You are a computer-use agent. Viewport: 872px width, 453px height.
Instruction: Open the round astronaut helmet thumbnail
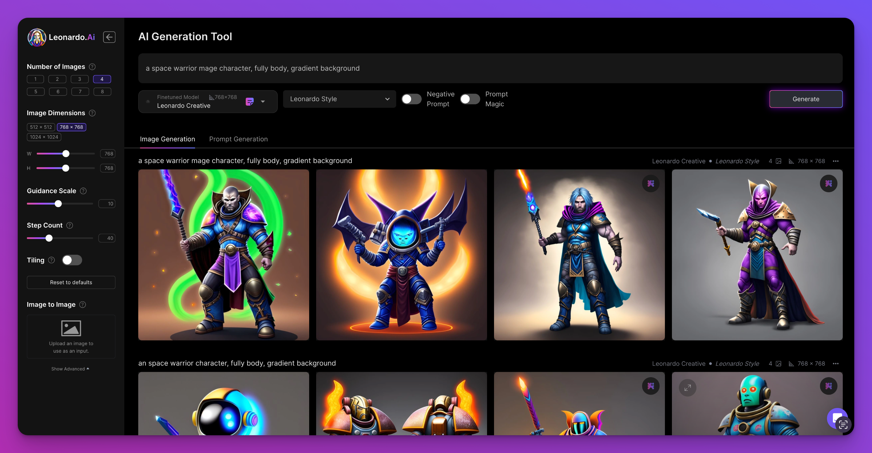(x=224, y=404)
